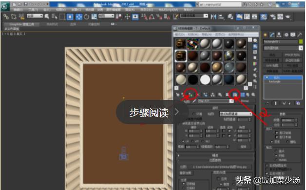
Task: Switch to the Hierarchy command panel tab
Action: (279, 35)
